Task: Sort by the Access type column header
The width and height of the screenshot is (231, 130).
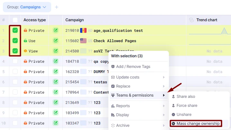Action: pyautogui.click(x=35, y=20)
